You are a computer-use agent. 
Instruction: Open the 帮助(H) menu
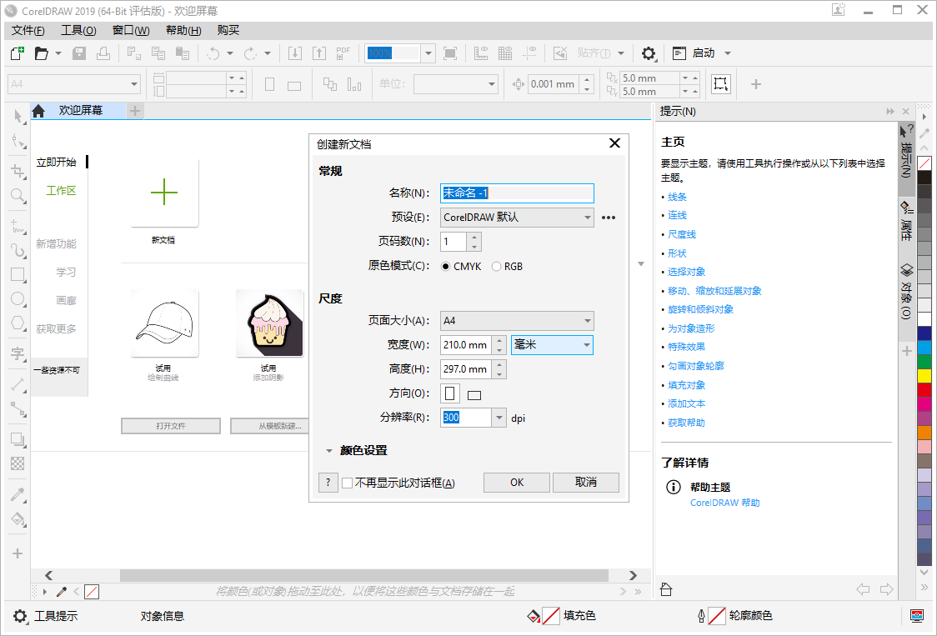[x=183, y=30]
